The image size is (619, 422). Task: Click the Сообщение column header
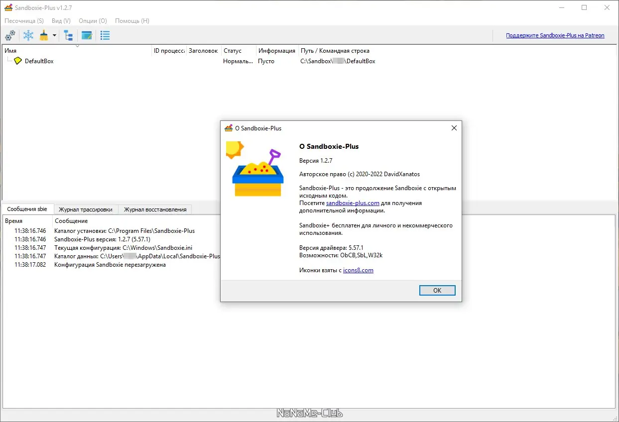71,221
